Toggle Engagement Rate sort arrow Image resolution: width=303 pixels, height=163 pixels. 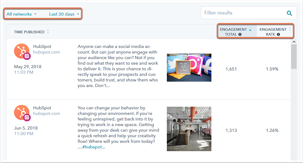point(290,29)
